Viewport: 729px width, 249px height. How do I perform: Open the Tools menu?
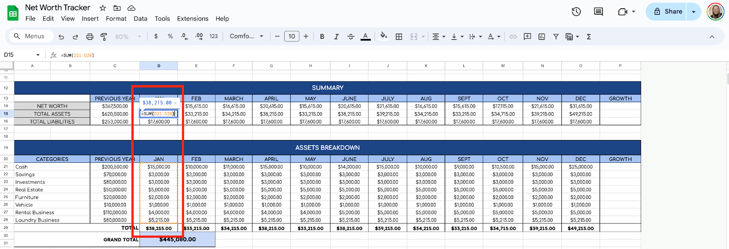pos(162,19)
